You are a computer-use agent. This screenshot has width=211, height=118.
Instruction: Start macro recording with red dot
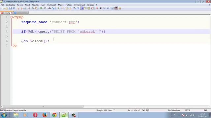[x=97, y=8]
